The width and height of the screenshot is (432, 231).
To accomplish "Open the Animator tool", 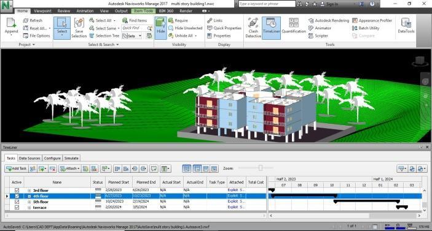I will (320, 28).
